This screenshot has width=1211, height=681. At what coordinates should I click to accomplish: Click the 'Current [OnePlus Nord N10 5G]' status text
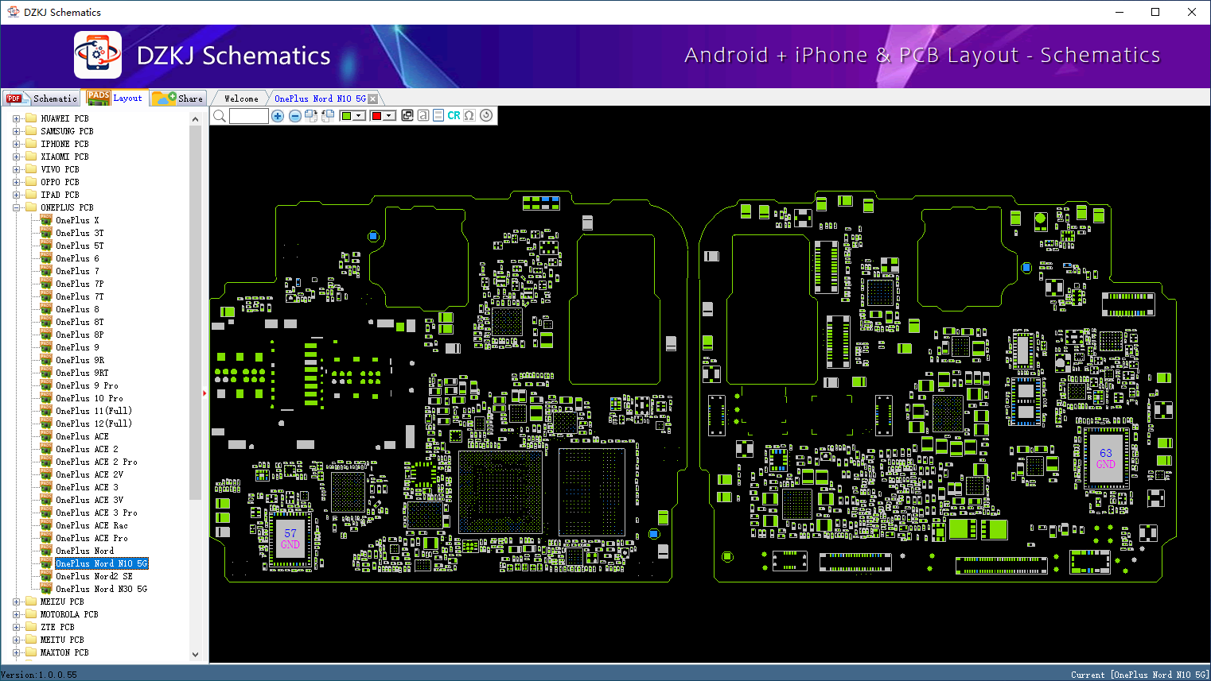point(1139,675)
